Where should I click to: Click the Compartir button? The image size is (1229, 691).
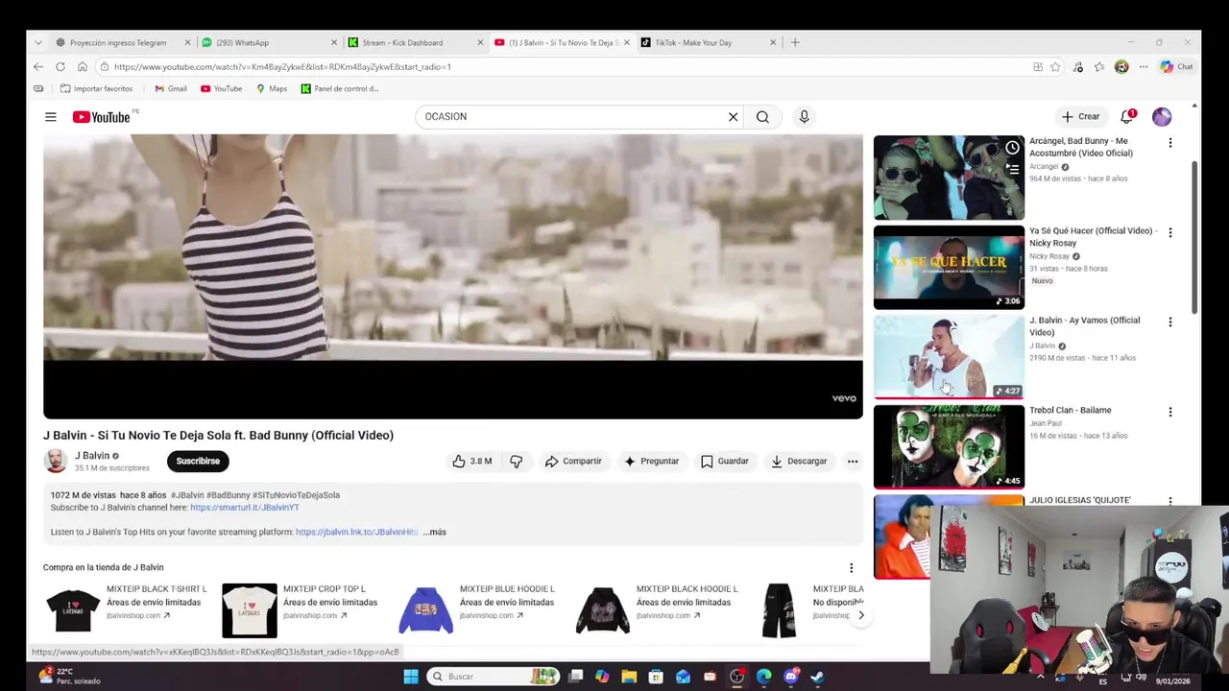(573, 462)
